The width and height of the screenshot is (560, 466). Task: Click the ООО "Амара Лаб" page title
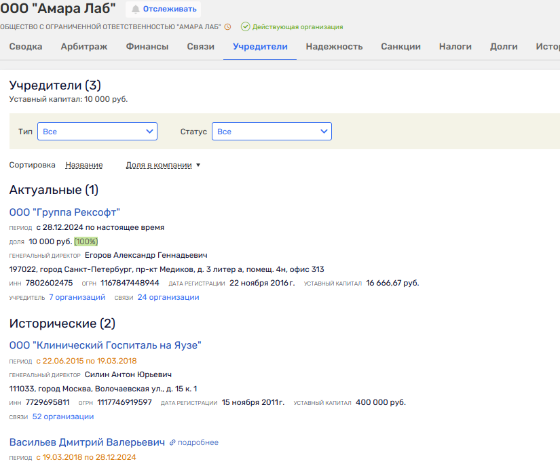[58, 8]
